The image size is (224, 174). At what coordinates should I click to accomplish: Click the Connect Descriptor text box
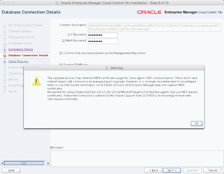154,27
